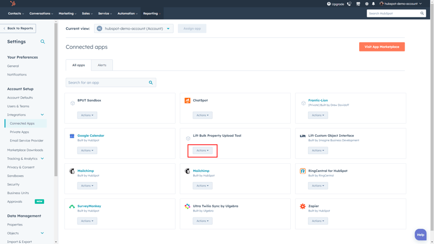Click the Lift Custom Object Interface logo

tap(303, 136)
